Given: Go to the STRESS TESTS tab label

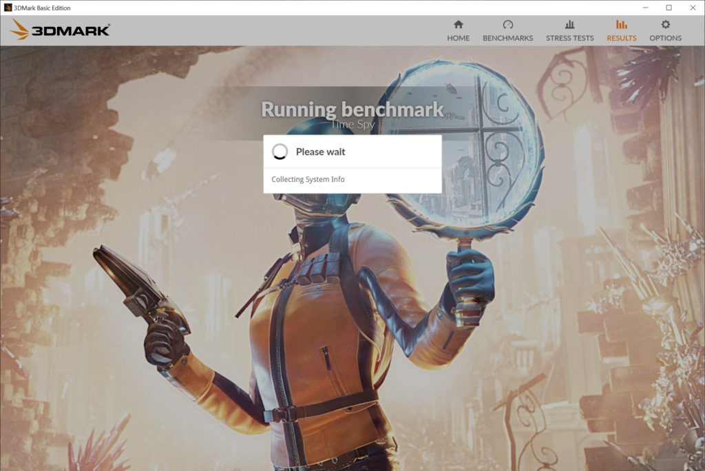Looking at the screenshot, I should [569, 39].
